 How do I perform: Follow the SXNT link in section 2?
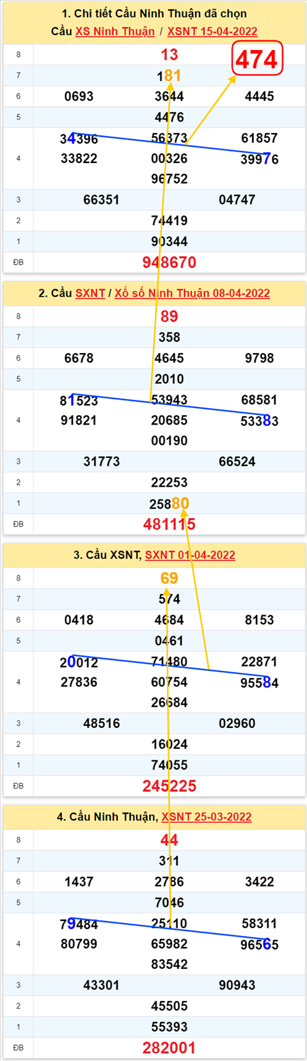[x=90, y=294]
